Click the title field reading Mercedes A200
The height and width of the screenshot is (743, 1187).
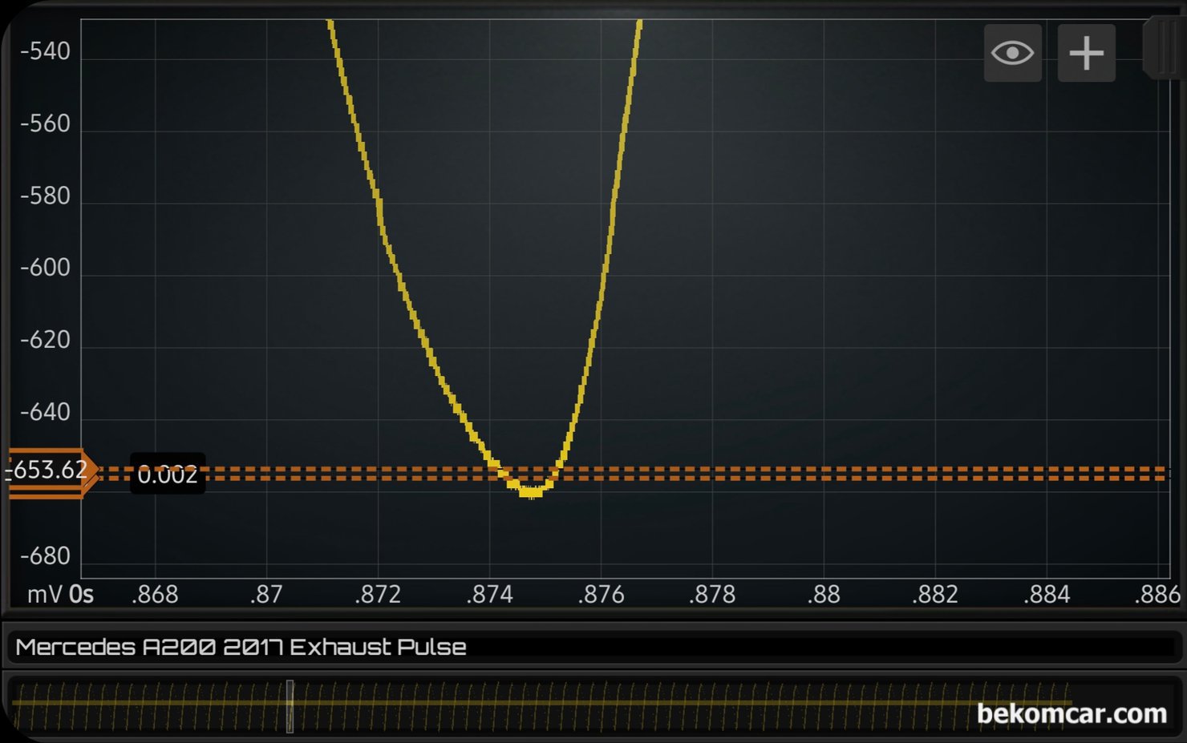click(241, 647)
